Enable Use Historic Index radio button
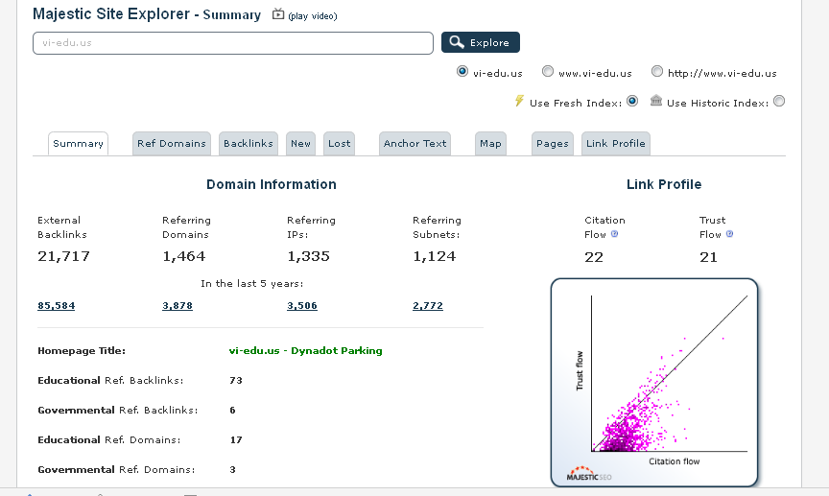The width and height of the screenshot is (829, 496). tap(779, 101)
